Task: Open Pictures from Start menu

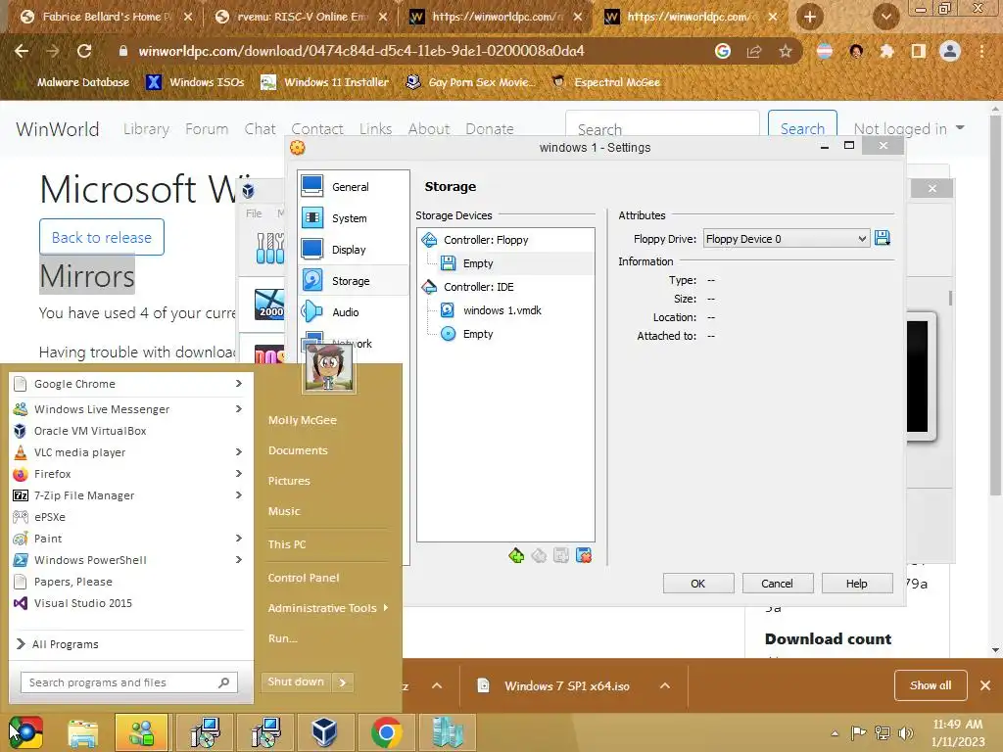Action: click(x=289, y=481)
